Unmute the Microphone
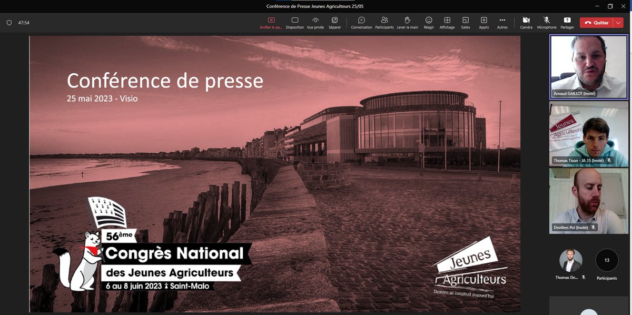 point(546,22)
